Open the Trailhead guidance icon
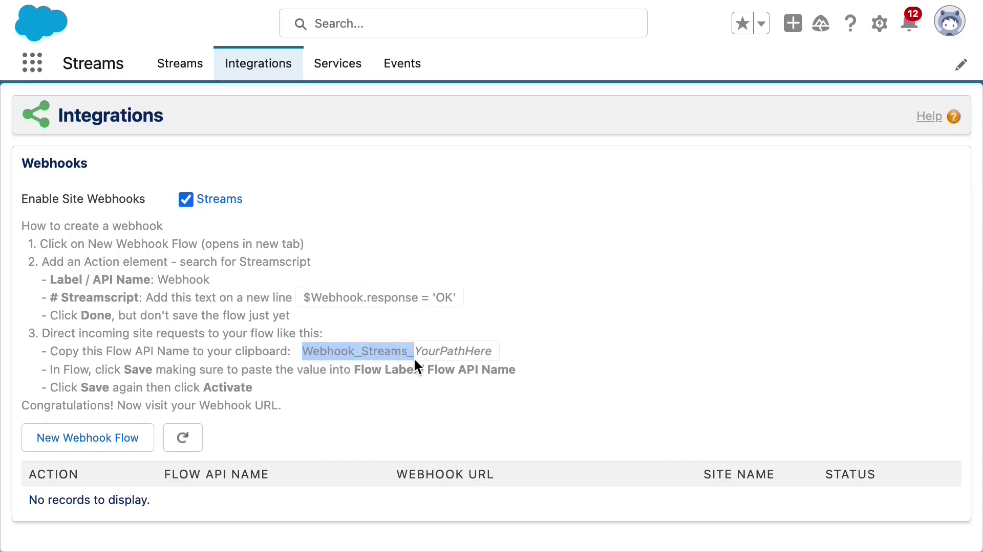This screenshot has width=983, height=552. tap(821, 24)
